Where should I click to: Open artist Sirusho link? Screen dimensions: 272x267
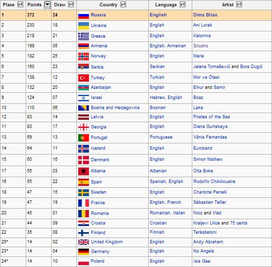[x=201, y=46]
